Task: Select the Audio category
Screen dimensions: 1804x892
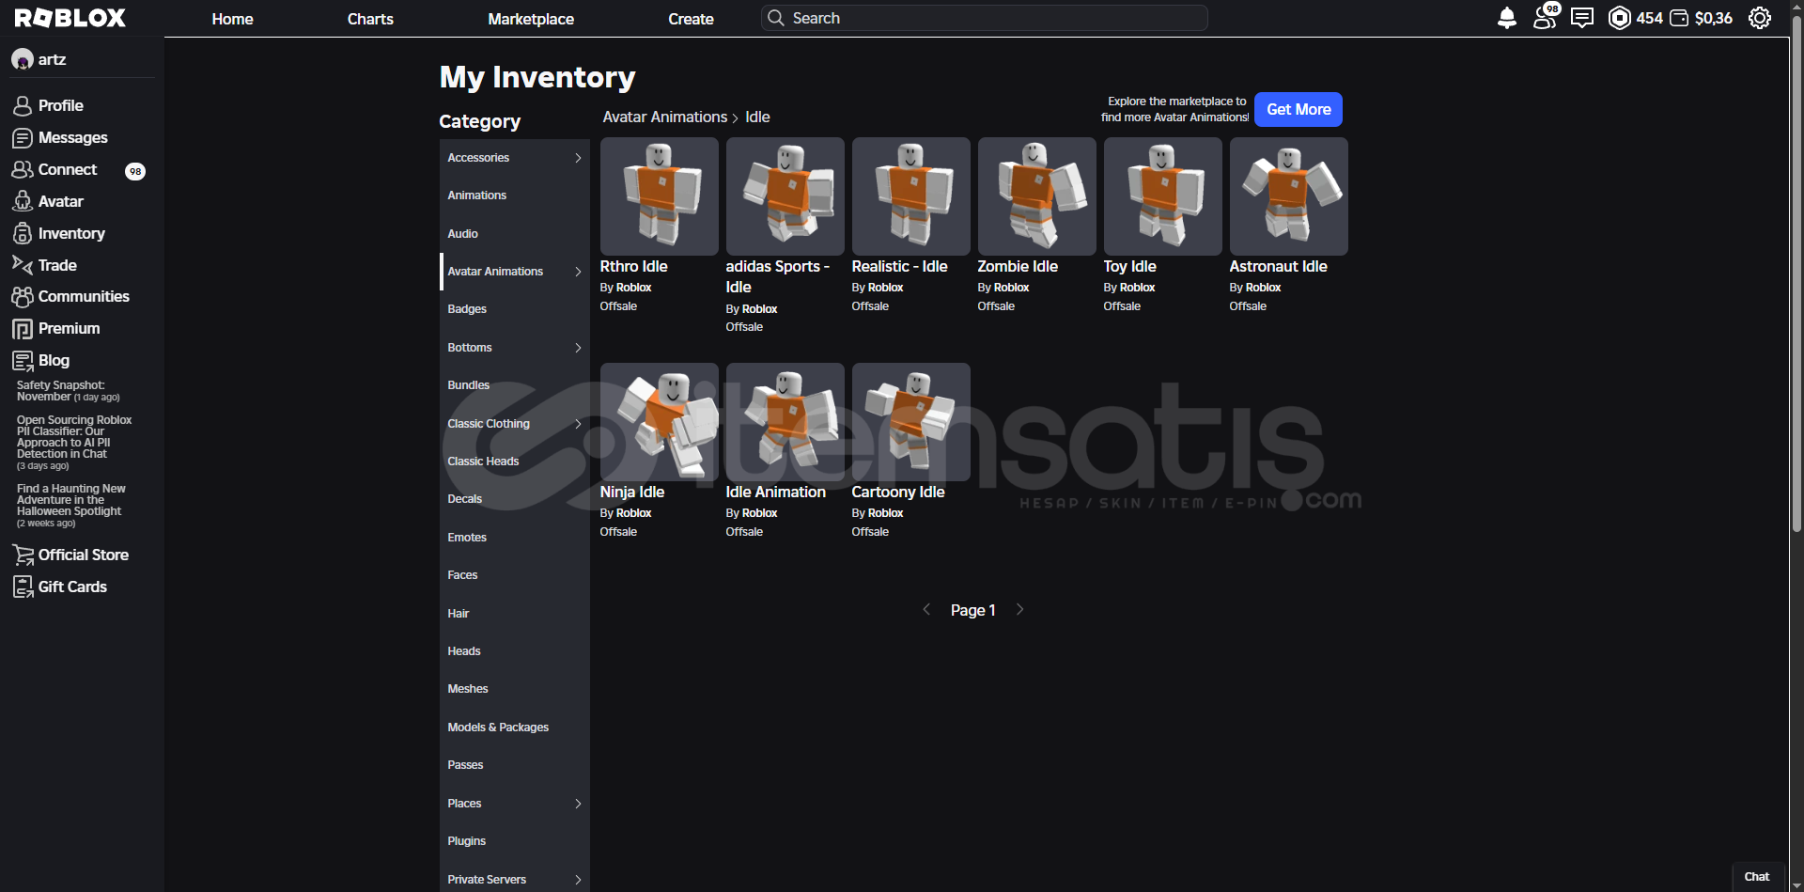Action: (x=515, y=234)
